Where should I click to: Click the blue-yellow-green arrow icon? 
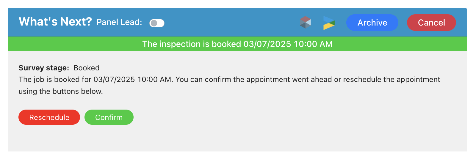coord(329,23)
